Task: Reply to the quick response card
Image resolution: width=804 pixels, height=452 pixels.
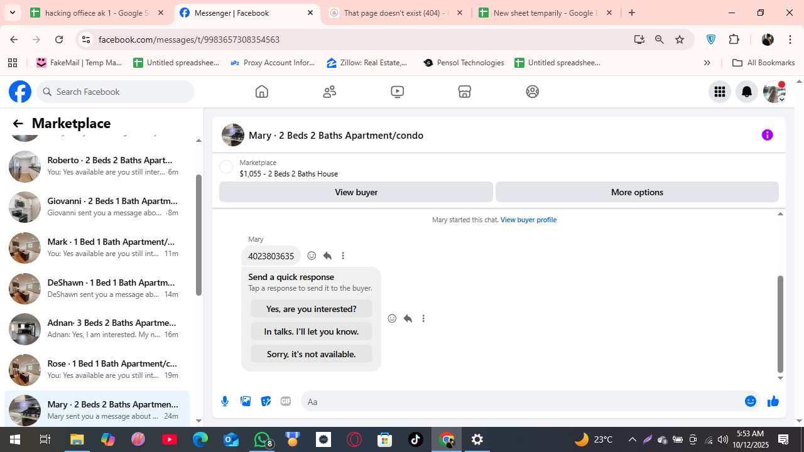Action: (408, 318)
